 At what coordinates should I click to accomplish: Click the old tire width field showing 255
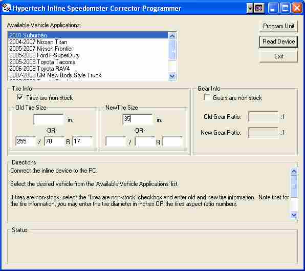tap(26, 141)
